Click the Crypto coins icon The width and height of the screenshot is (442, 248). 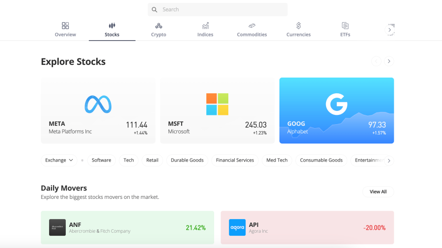point(159,26)
